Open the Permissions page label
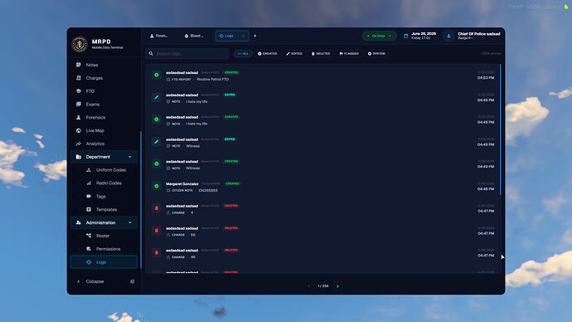Screen dimensions: 572x322 tap(109, 249)
